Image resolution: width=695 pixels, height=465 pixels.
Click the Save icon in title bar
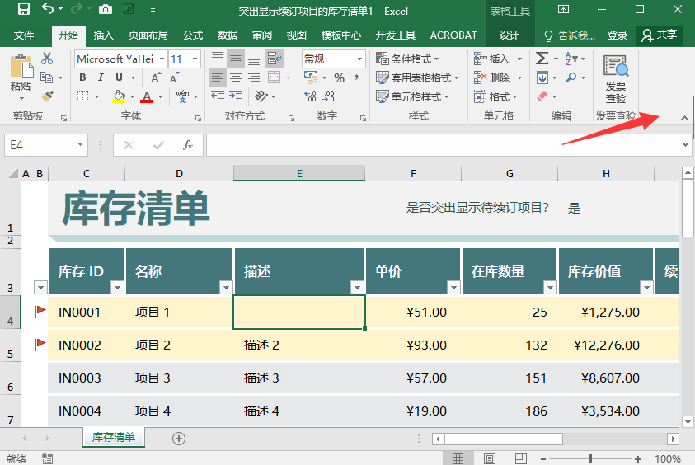23,10
